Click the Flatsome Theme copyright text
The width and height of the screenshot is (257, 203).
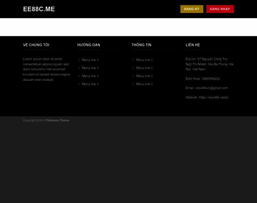57,120
